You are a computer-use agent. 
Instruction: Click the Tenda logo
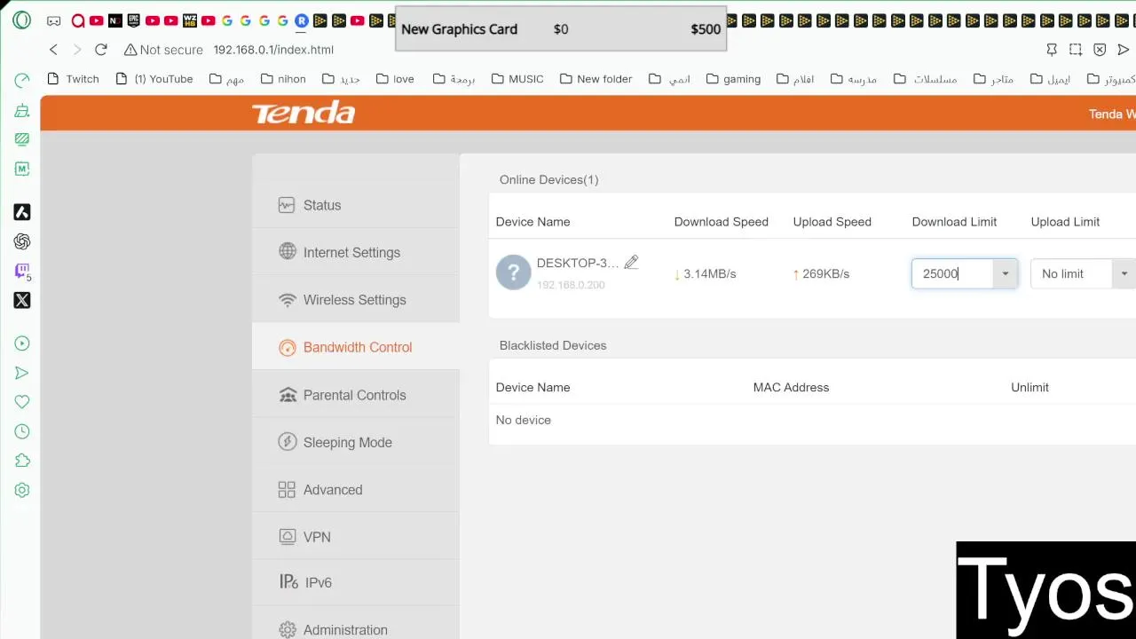pos(304,113)
